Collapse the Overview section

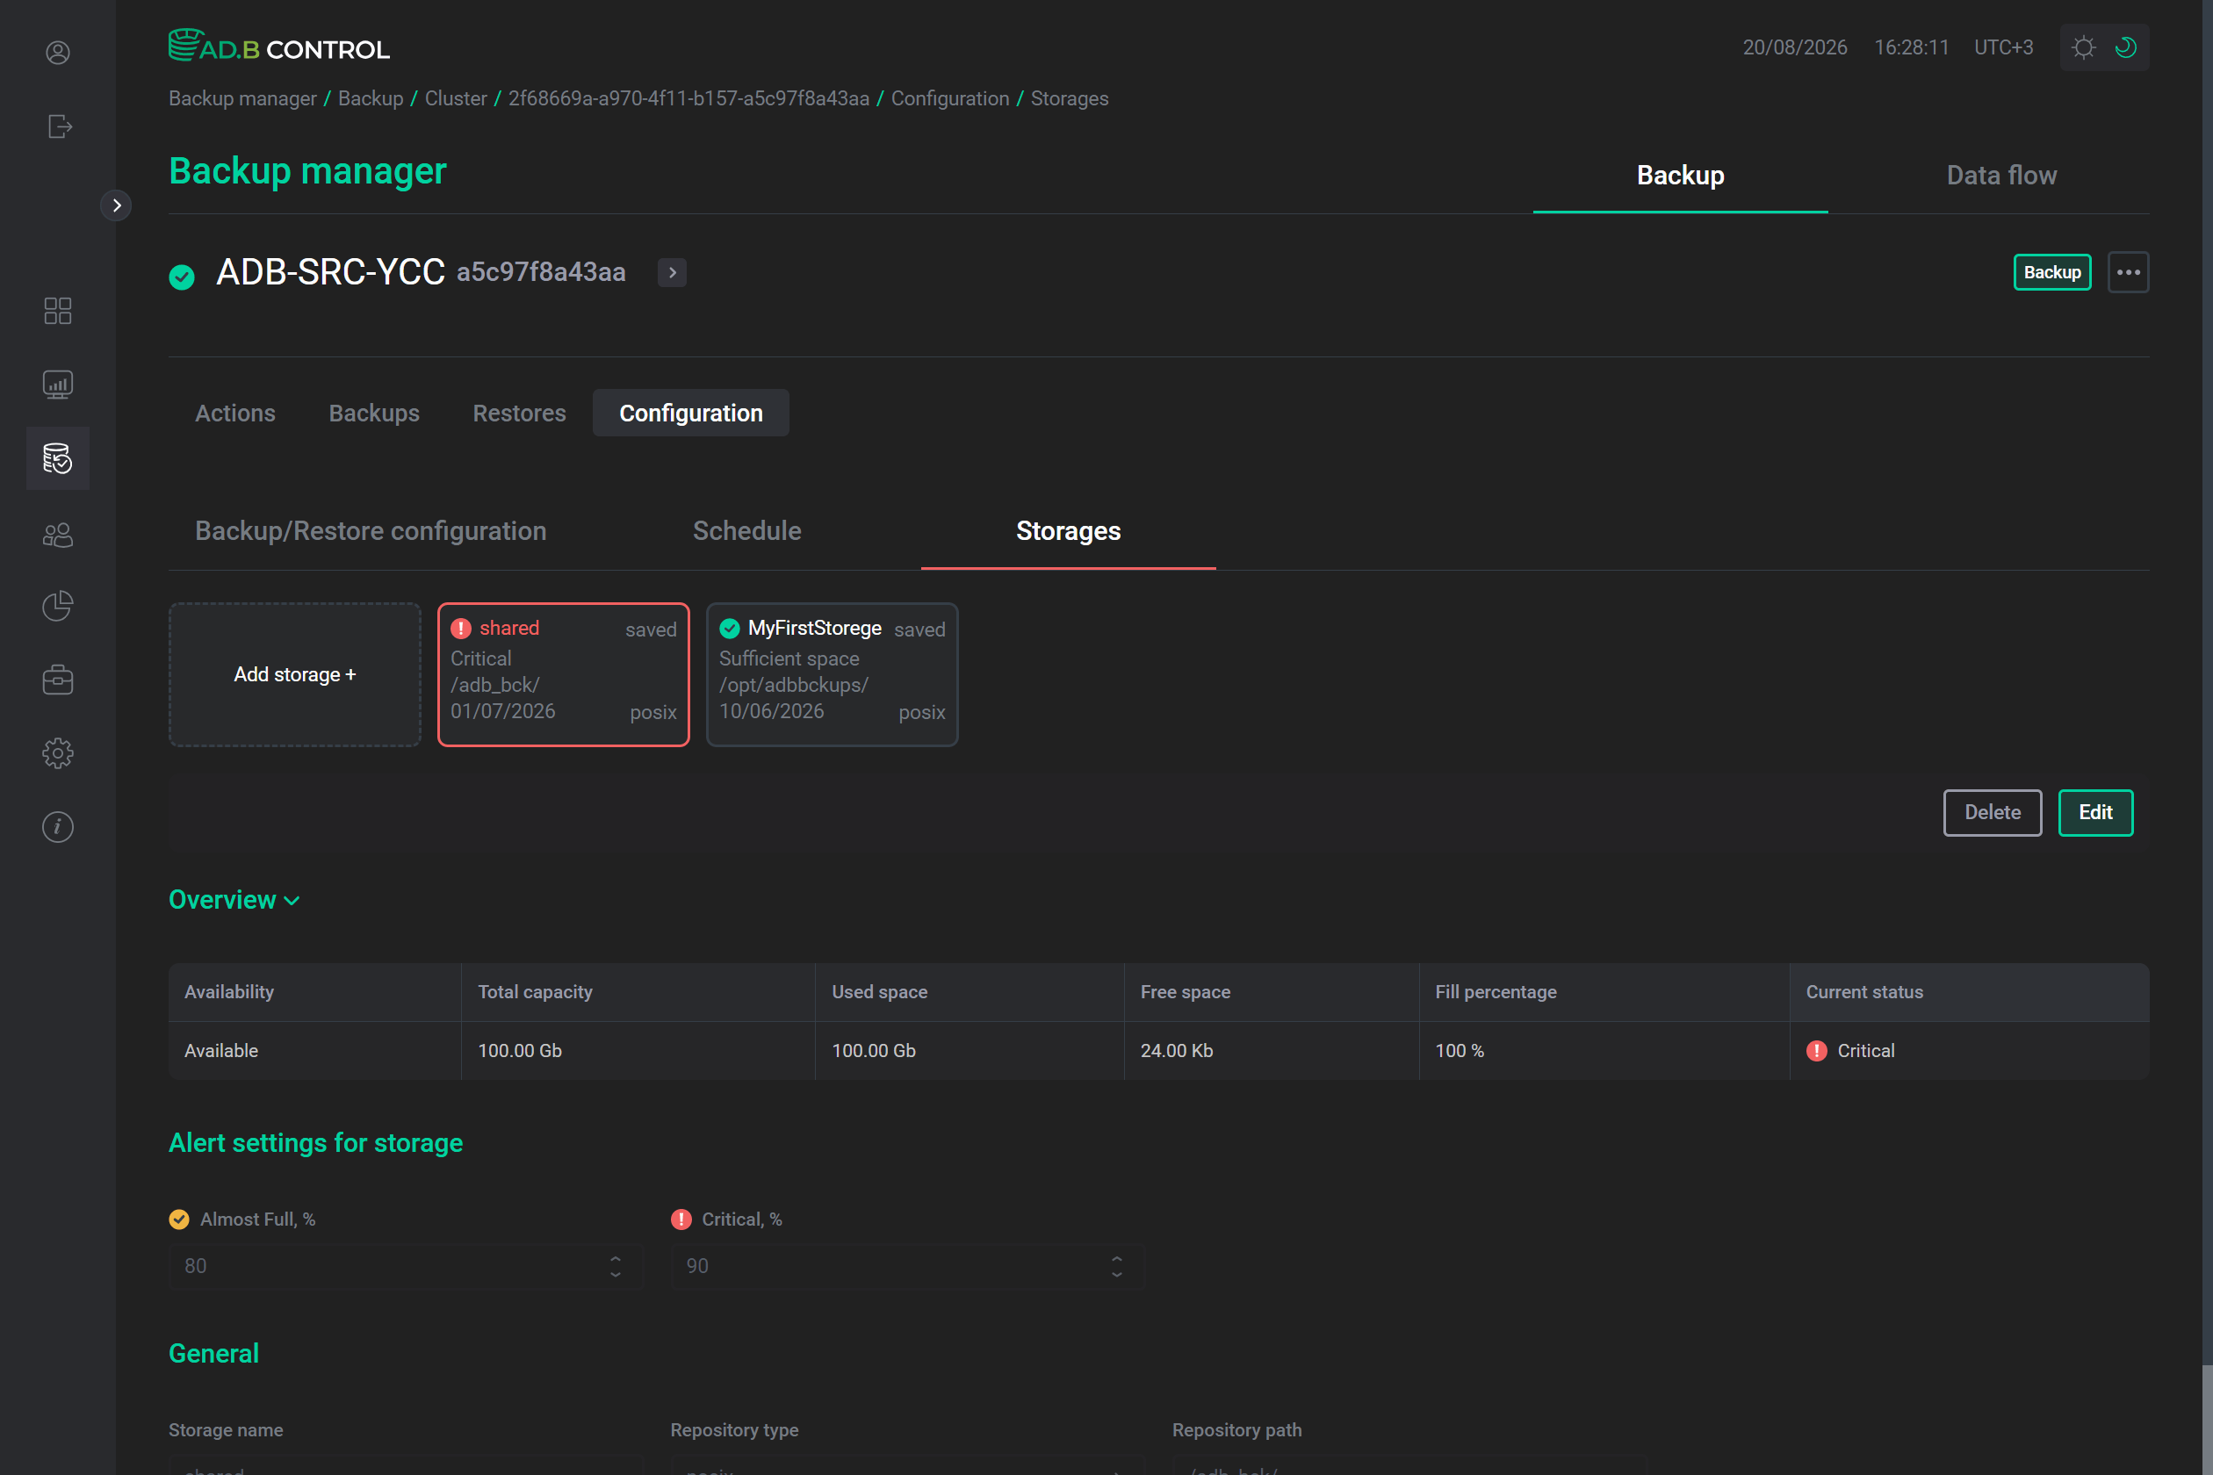coord(234,900)
